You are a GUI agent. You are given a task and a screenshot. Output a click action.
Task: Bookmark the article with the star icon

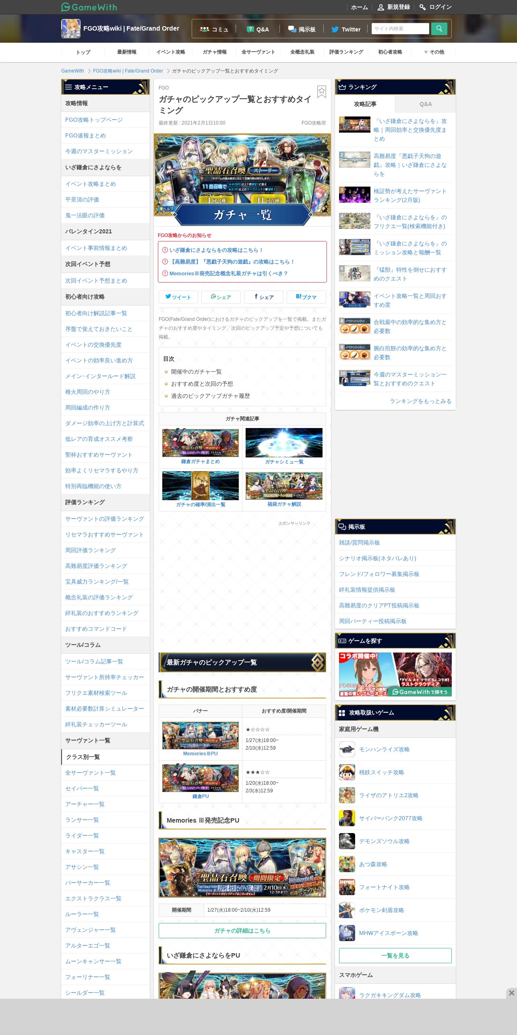pos(321,91)
